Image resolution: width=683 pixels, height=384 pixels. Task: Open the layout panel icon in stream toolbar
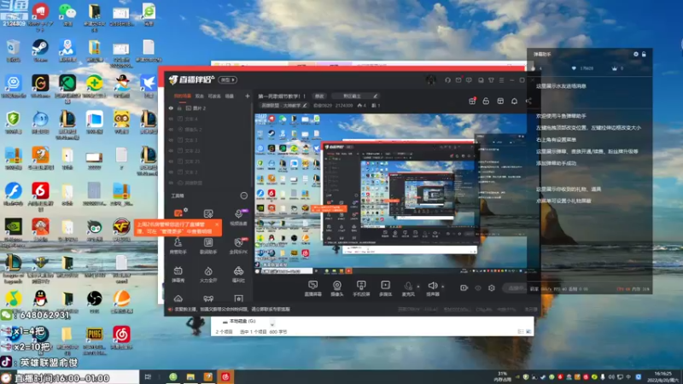[x=500, y=101]
